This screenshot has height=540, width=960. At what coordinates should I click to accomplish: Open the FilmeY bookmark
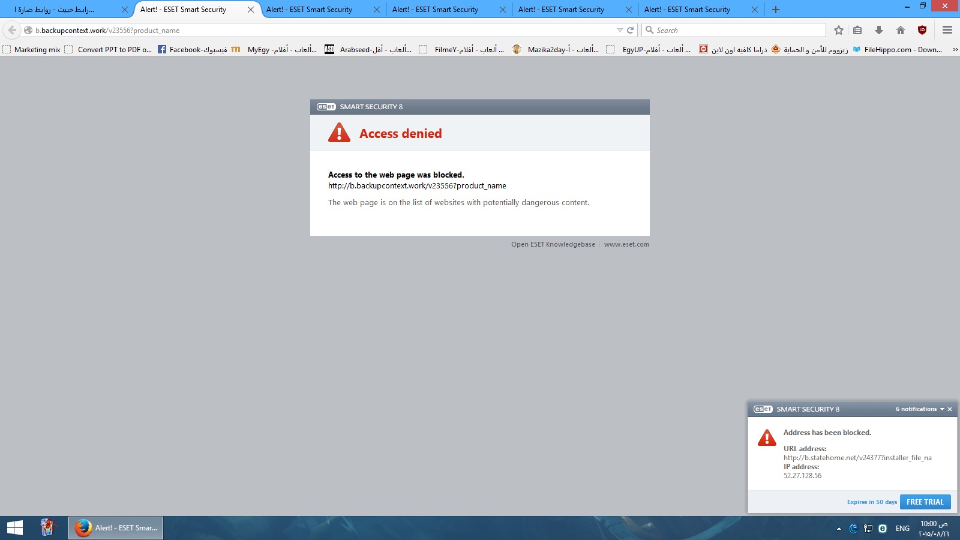point(462,50)
